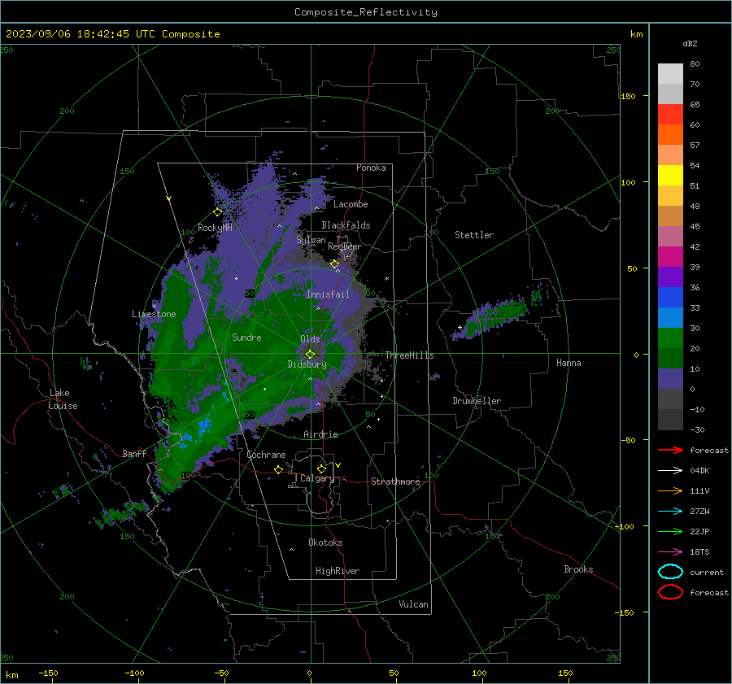Click the Composite_Reflectivity title

pyautogui.click(x=365, y=12)
